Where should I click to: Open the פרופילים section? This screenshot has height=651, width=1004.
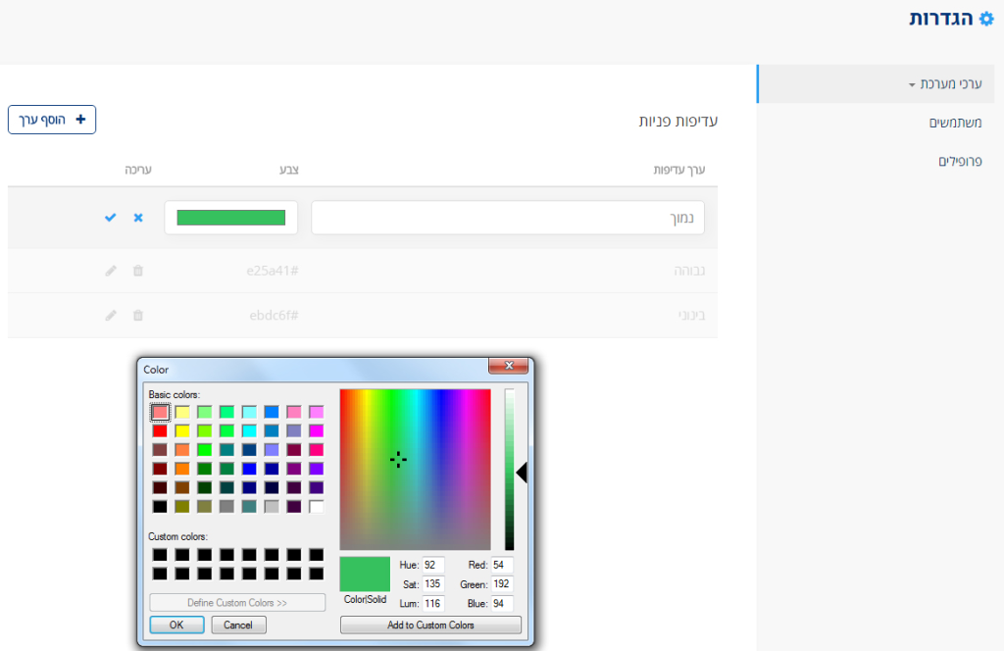[x=960, y=161]
